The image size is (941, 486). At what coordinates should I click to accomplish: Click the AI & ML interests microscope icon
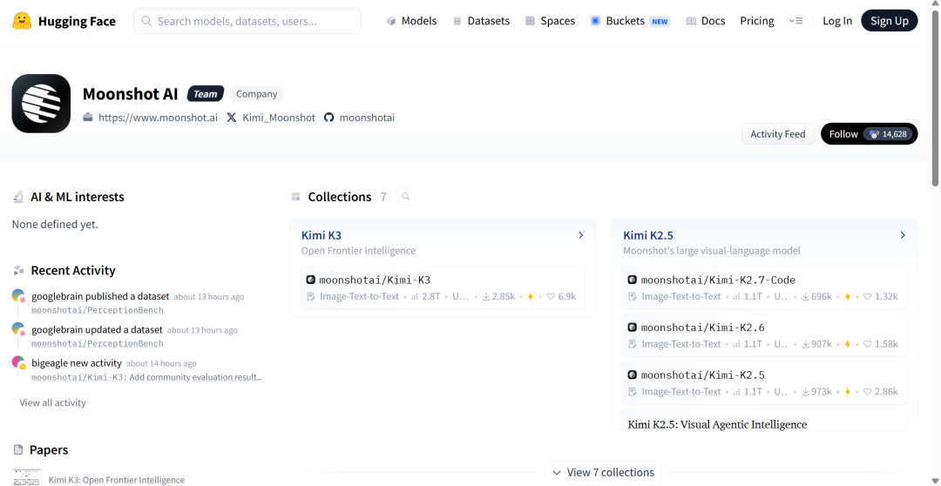(18, 197)
